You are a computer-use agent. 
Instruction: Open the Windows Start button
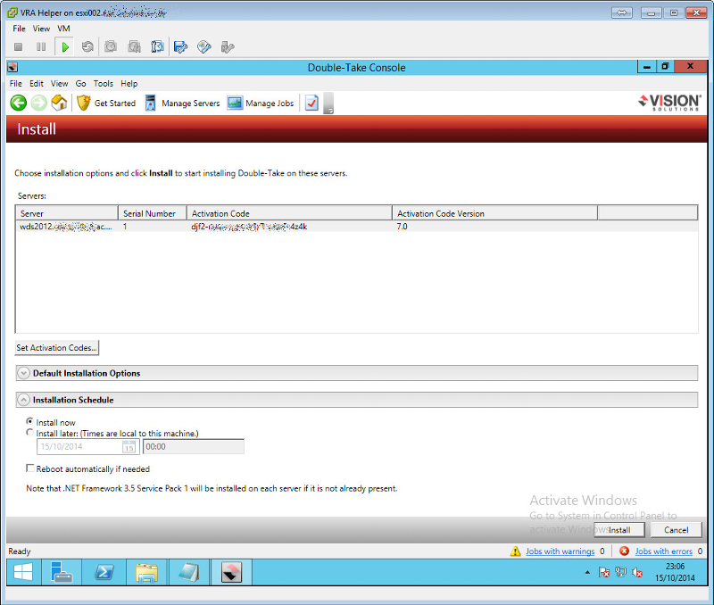[23, 572]
